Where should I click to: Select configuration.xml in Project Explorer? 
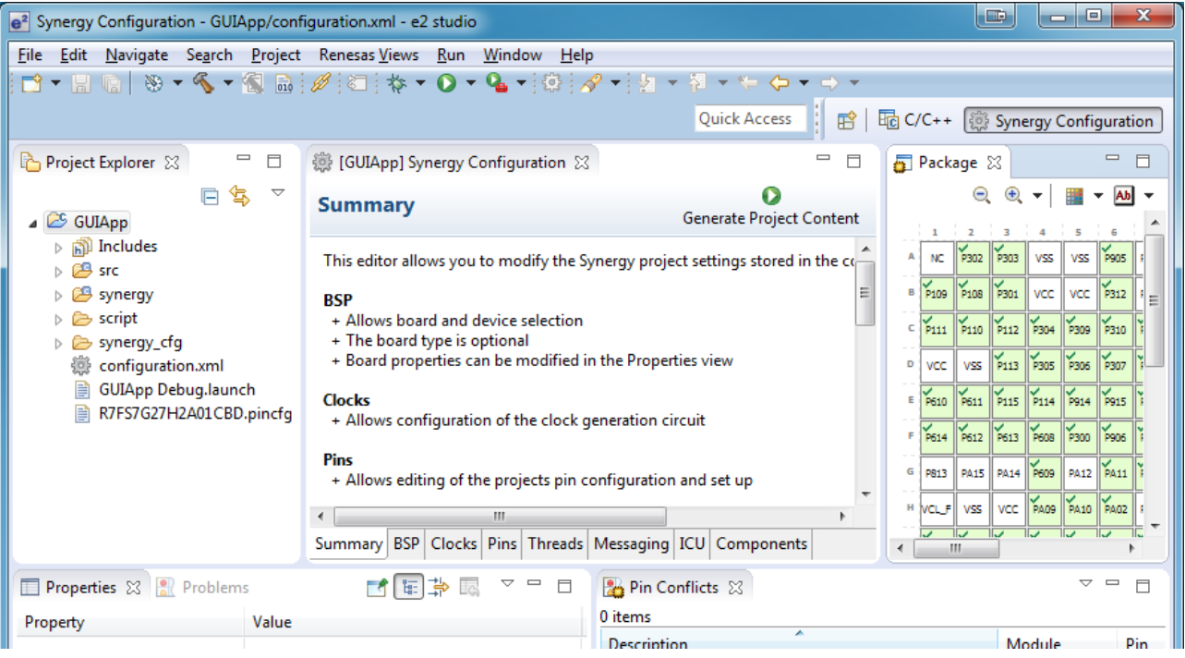(x=161, y=366)
